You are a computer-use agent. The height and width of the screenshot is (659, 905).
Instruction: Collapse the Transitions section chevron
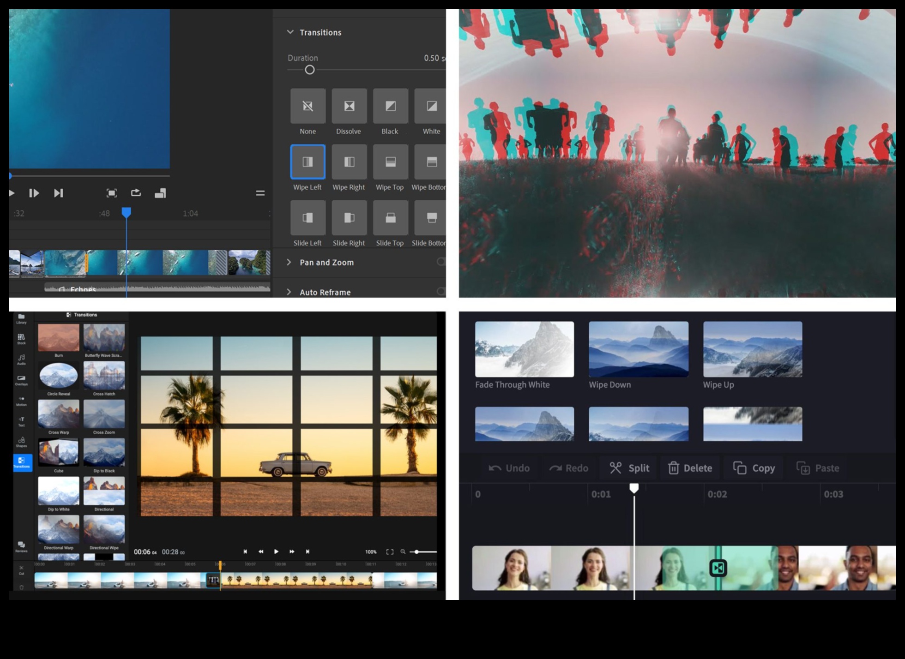(290, 32)
